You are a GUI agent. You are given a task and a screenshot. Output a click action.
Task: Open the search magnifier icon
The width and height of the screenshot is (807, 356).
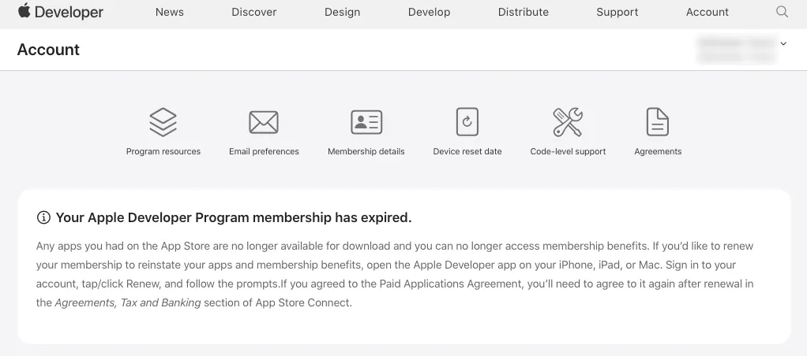pyautogui.click(x=782, y=12)
